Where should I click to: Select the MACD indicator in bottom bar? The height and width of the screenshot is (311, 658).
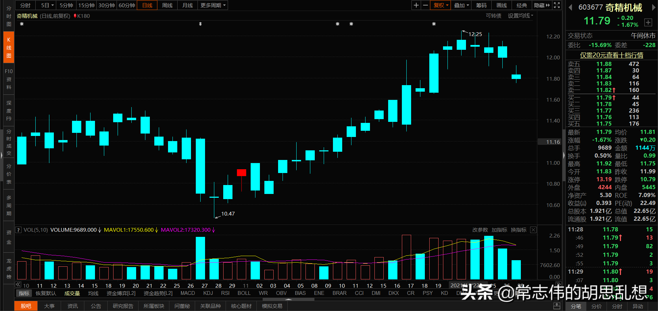[x=188, y=293]
